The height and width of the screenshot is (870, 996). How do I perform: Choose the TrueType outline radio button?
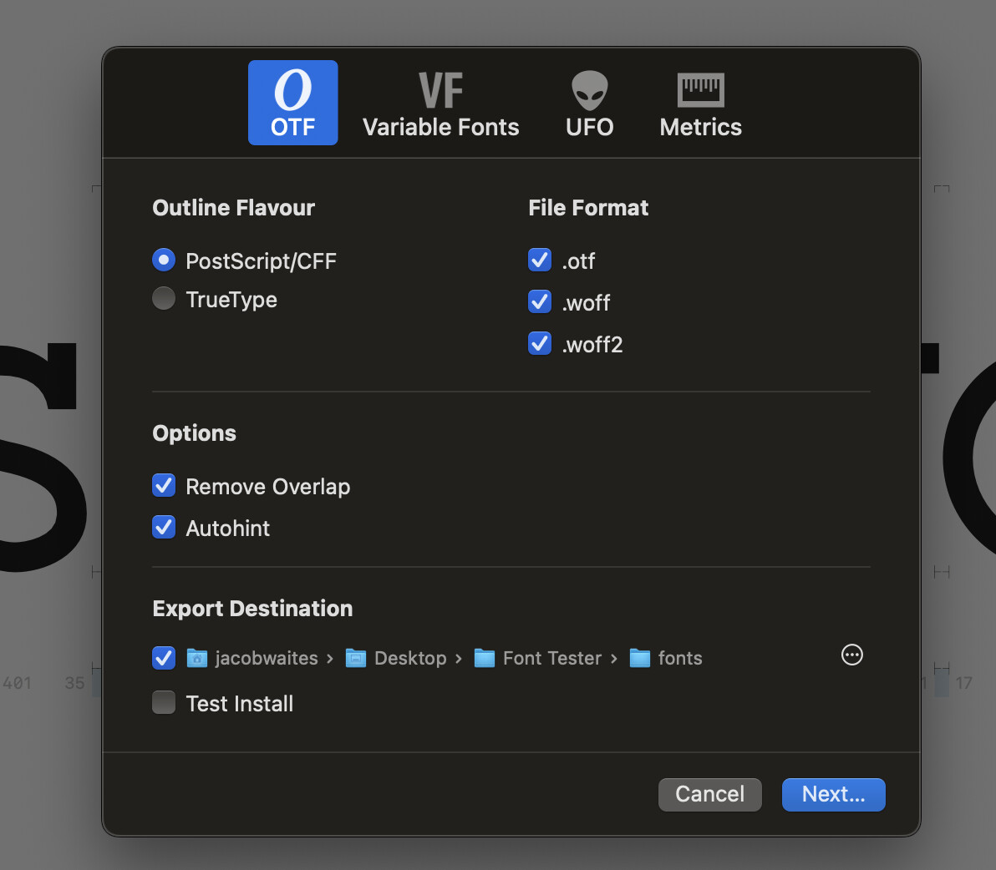click(x=164, y=299)
